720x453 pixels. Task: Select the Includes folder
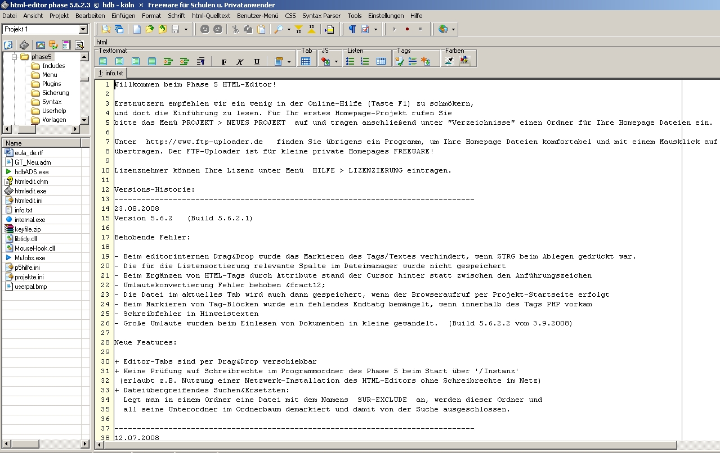coord(53,66)
